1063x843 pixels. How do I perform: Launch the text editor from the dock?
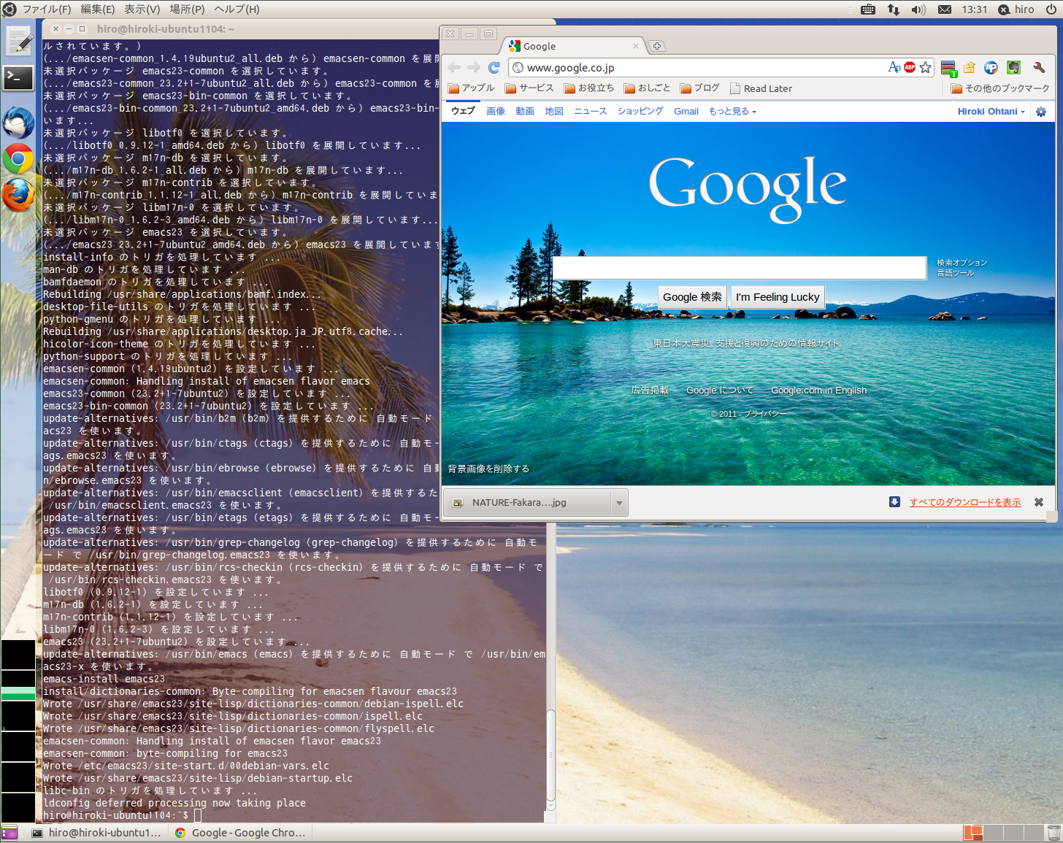coord(18,42)
